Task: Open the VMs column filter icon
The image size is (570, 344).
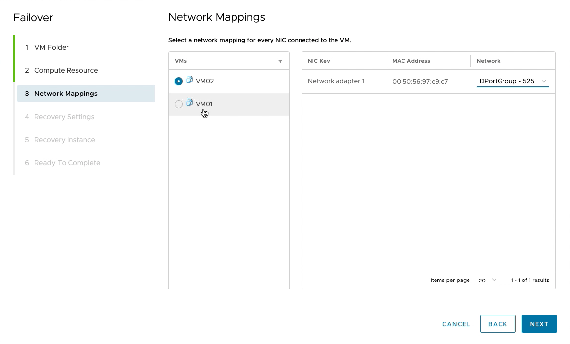Action: tap(280, 61)
